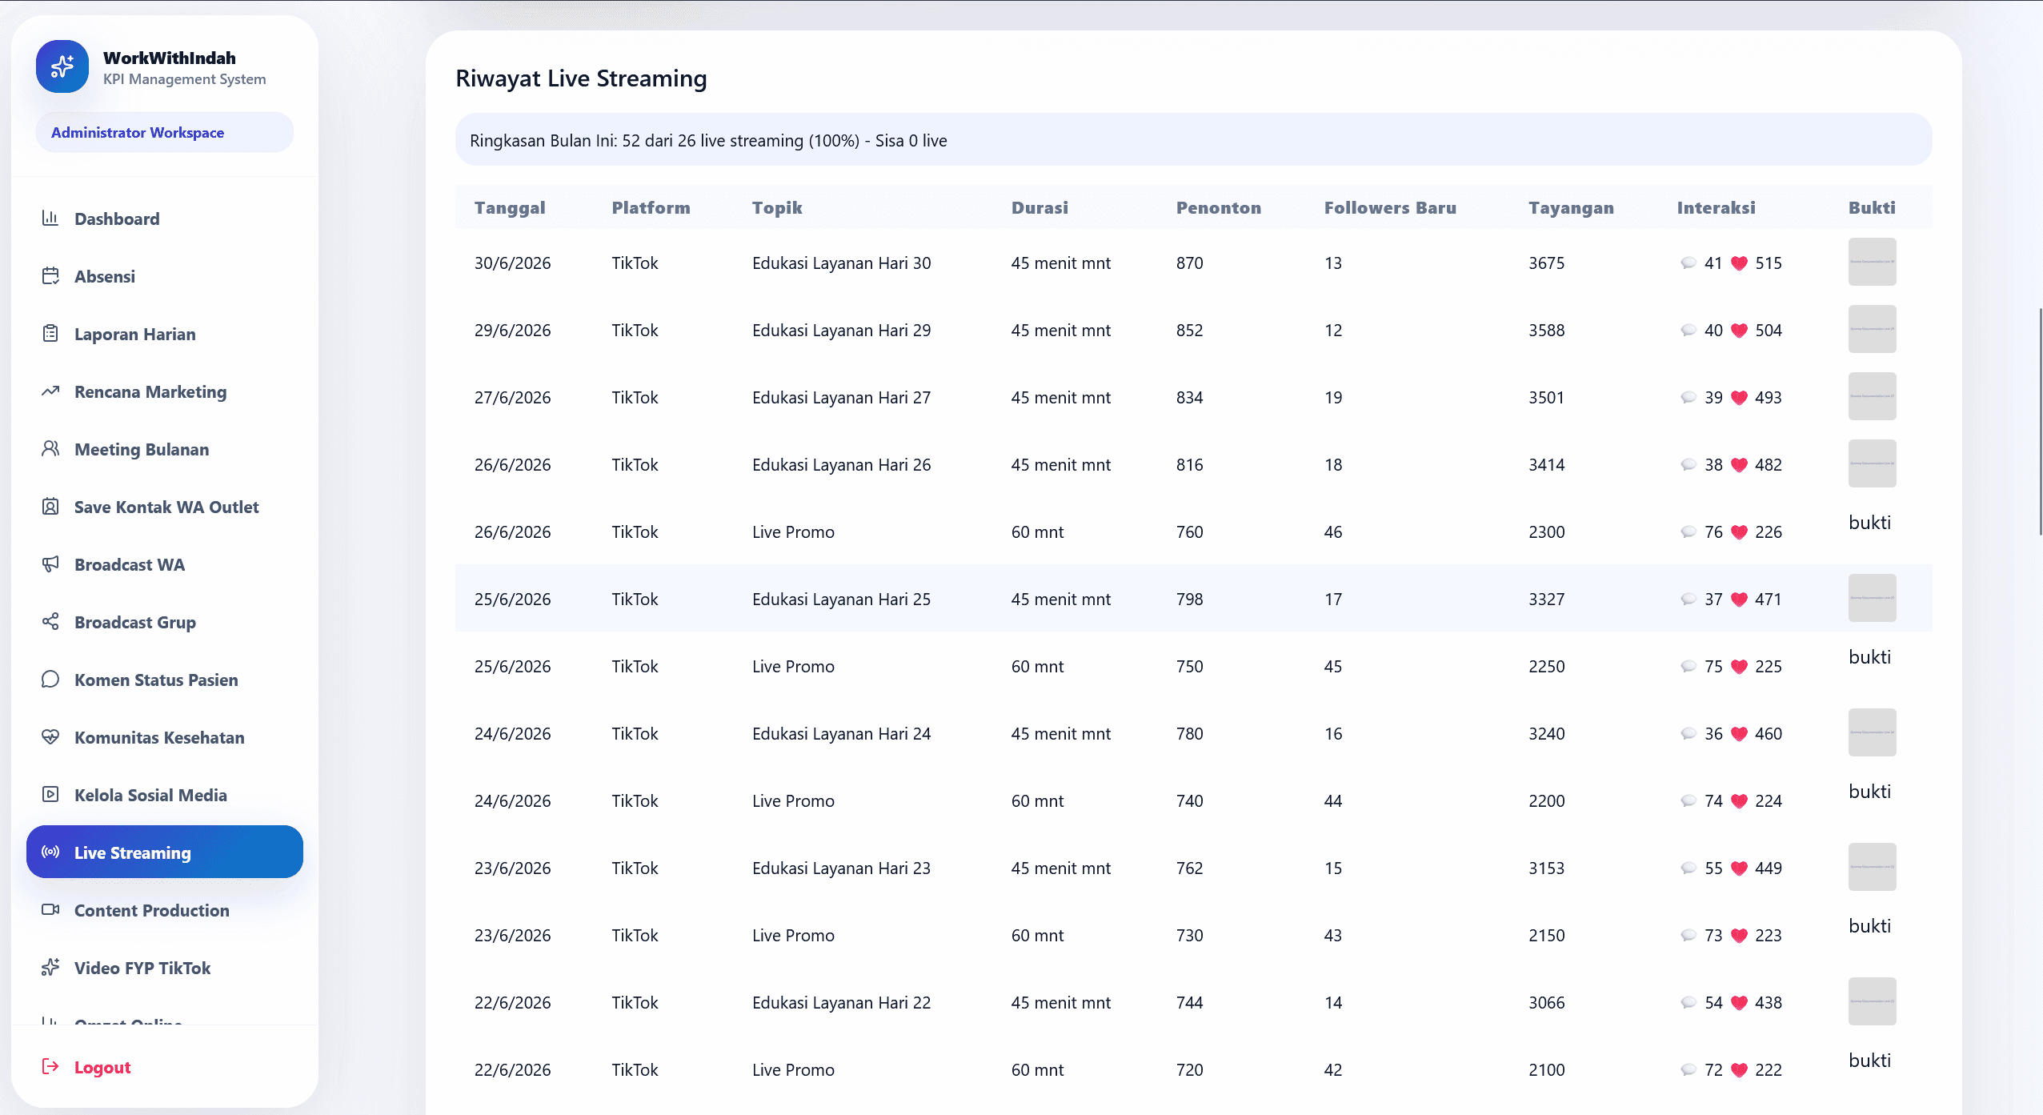Open the Komunitas Kesehatan page
This screenshot has width=2043, height=1115.
(165, 737)
